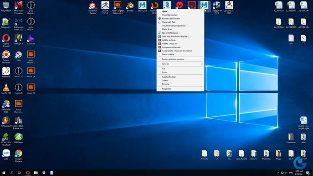The width and height of the screenshot is (313, 176).
Task: Select the Projects folder on desktop
Action: pyautogui.click(x=204, y=155)
